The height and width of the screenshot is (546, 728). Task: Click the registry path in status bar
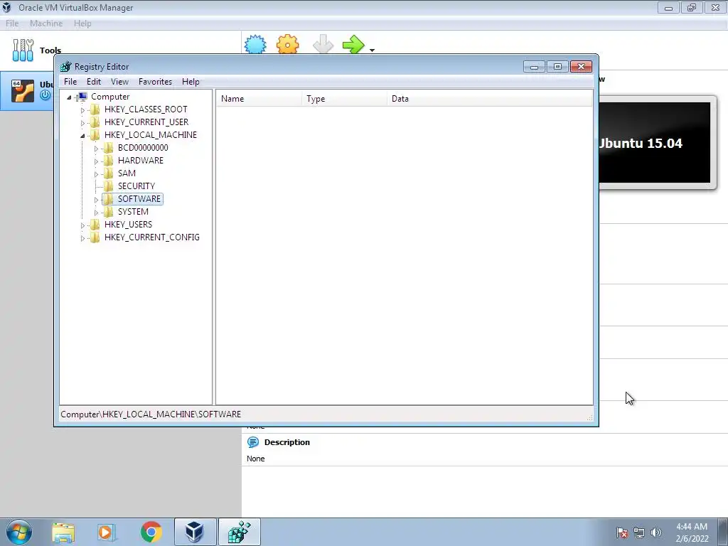151,414
